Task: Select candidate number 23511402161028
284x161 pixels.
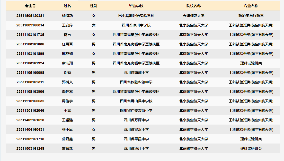Action: click(30, 120)
